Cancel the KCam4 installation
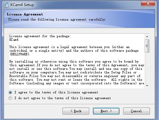159x120 pixels. 137,111
